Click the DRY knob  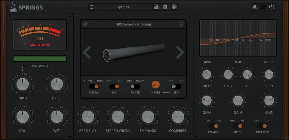click(22, 117)
